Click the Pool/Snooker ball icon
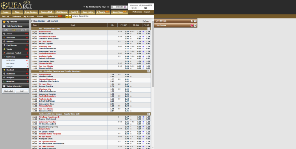The image size is (296, 149). [4, 45]
